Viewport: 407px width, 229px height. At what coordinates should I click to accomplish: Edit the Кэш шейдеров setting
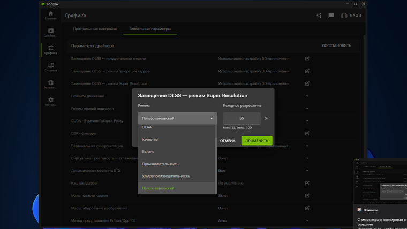pyautogui.click(x=307, y=183)
